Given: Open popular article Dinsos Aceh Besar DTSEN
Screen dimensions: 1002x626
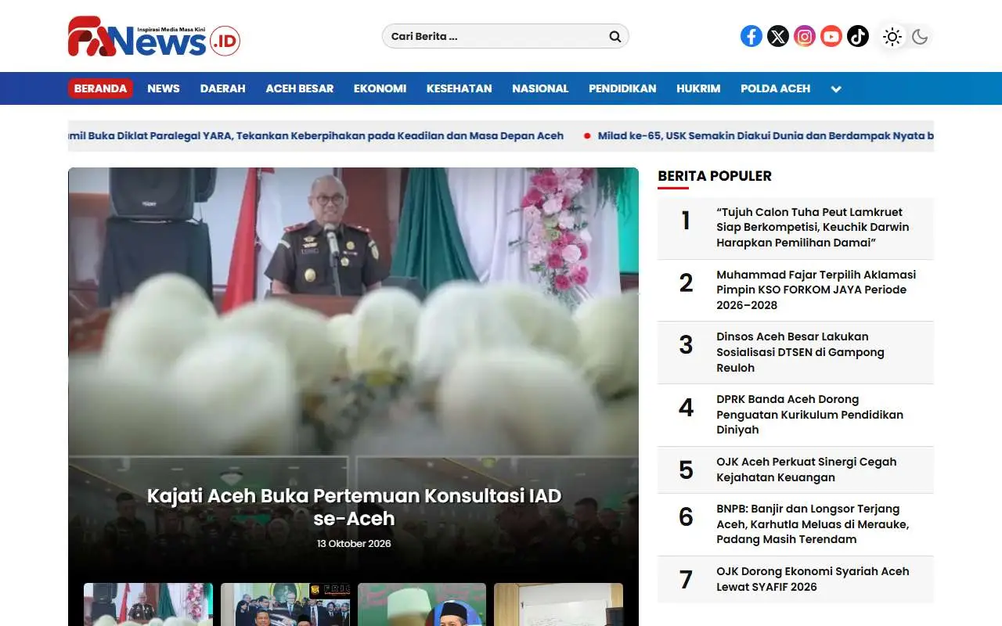Looking at the screenshot, I should click(x=800, y=352).
